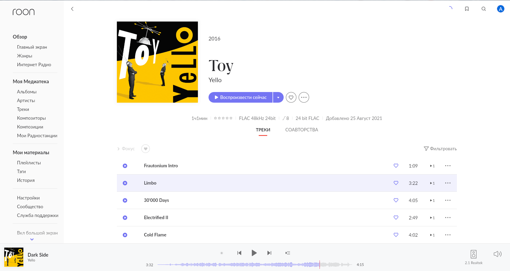
Task: Play the 30'000 Days track icon
Action: tap(125, 200)
